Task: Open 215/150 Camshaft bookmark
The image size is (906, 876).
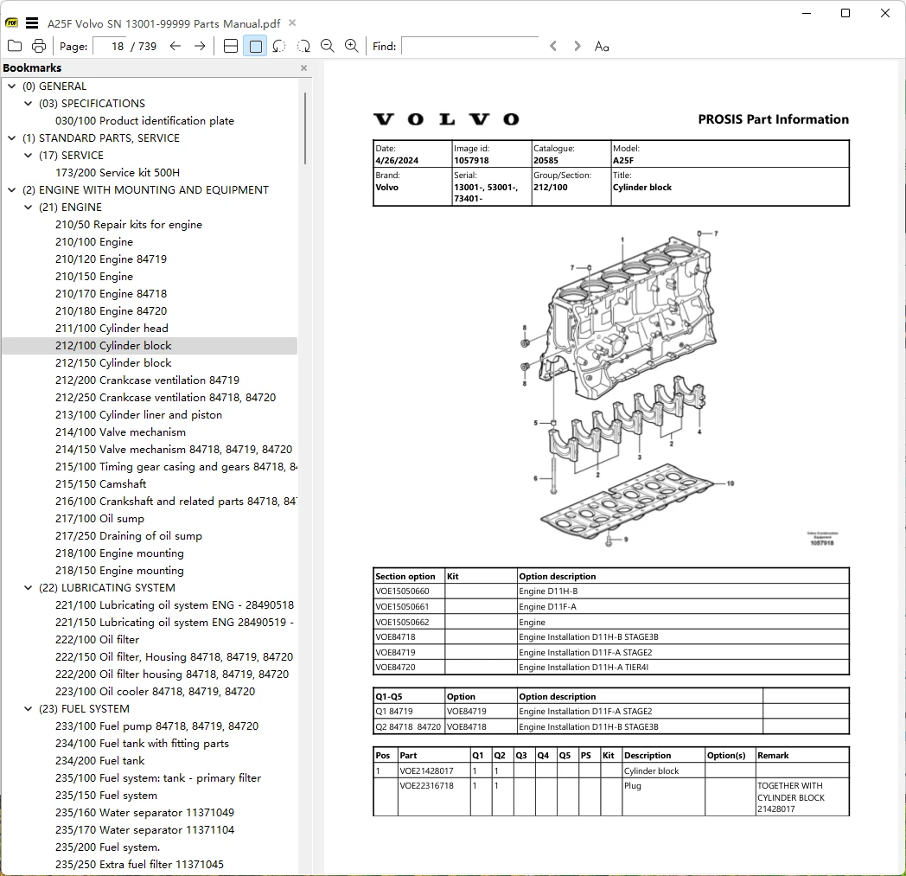Action: point(100,484)
